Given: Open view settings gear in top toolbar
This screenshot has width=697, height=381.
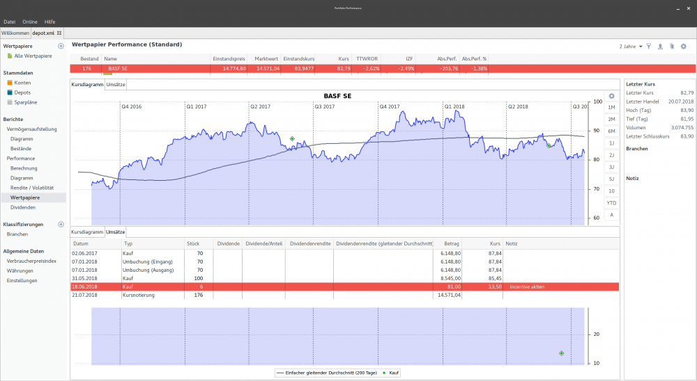Looking at the screenshot, I should (683, 47).
